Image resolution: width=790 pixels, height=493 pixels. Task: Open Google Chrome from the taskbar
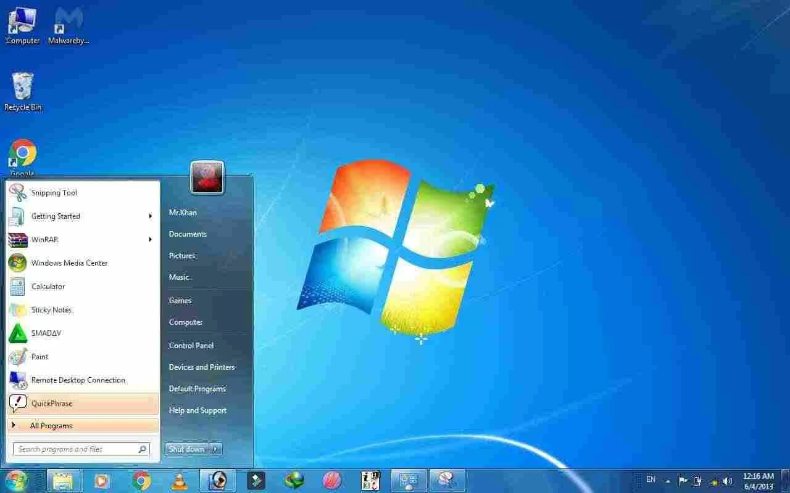pyautogui.click(x=141, y=480)
